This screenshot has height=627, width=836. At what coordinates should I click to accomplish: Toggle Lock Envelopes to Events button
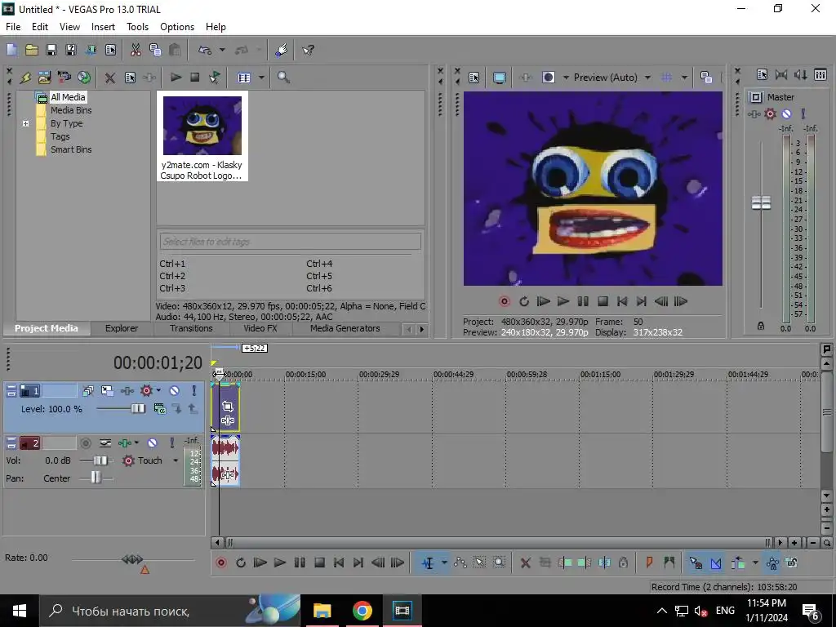772,563
